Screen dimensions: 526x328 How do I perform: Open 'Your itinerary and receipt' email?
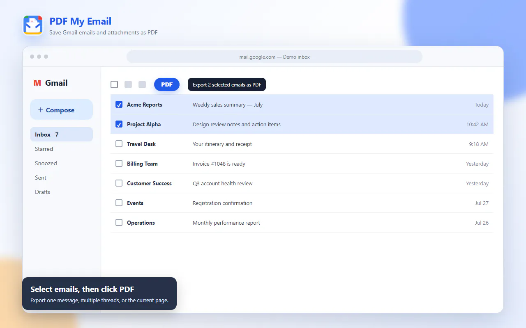[x=222, y=144]
